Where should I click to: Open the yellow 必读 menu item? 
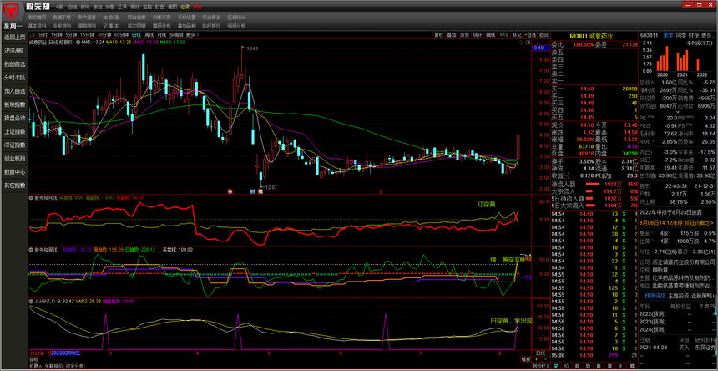tap(185, 7)
